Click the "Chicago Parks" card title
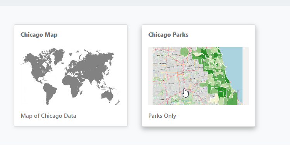290x151 pixels. point(168,35)
